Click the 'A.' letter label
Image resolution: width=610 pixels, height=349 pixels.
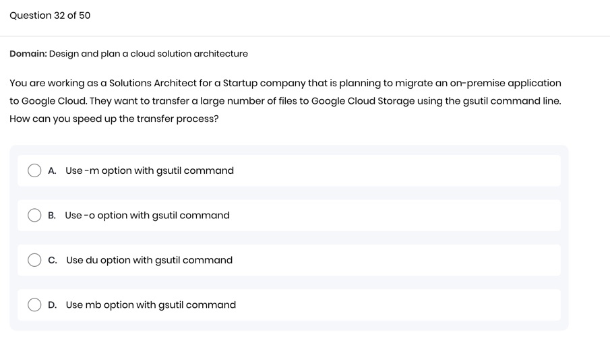pos(53,171)
